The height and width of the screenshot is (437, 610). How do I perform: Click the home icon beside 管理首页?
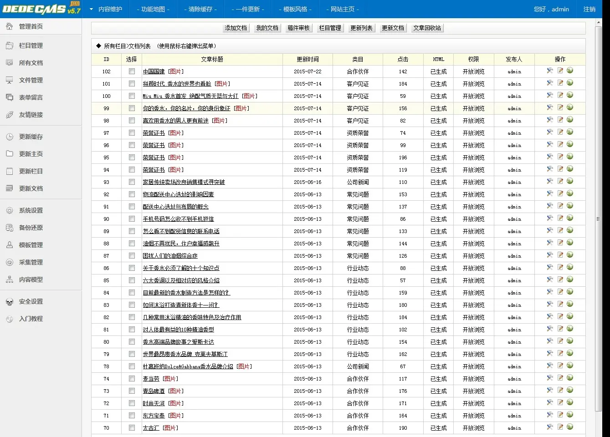pos(9,26)
